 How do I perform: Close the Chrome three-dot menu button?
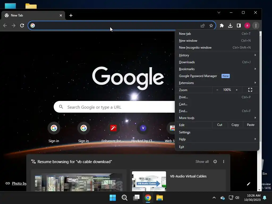pyautogui.click(x=256, y=26)
